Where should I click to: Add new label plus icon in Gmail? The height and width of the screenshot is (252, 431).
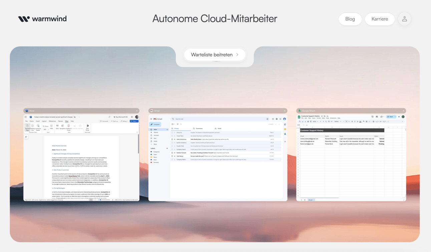(x=167, y=148)
